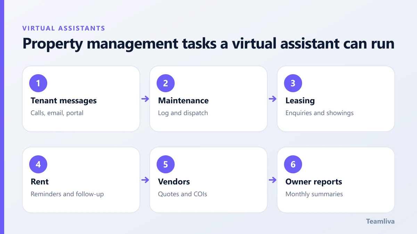The height and width of the screenshot is (234, 417).
Task: Select the 'Leasing' card title
Action: point(300,101)
